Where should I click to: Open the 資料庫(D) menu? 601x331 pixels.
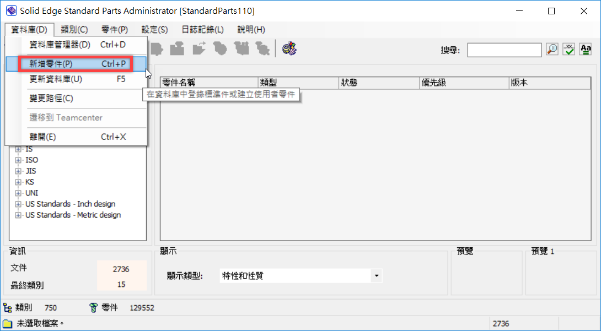coord(29,29)
